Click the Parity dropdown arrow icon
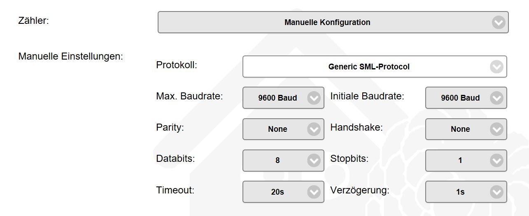 point(314,129)
